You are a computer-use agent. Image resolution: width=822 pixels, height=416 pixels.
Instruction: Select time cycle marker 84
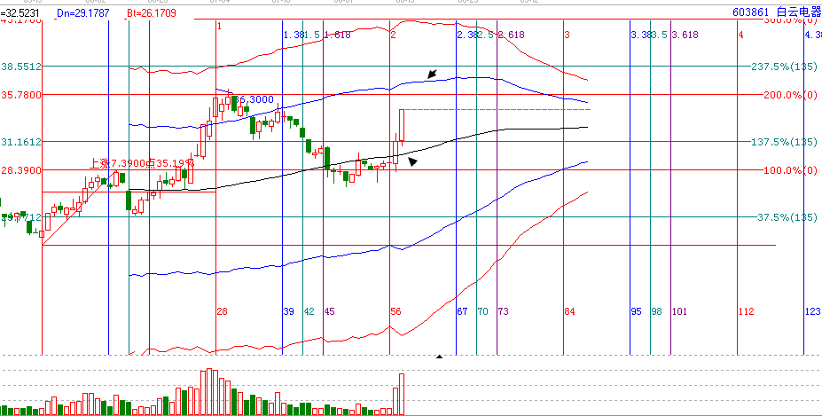click(569, 312)
